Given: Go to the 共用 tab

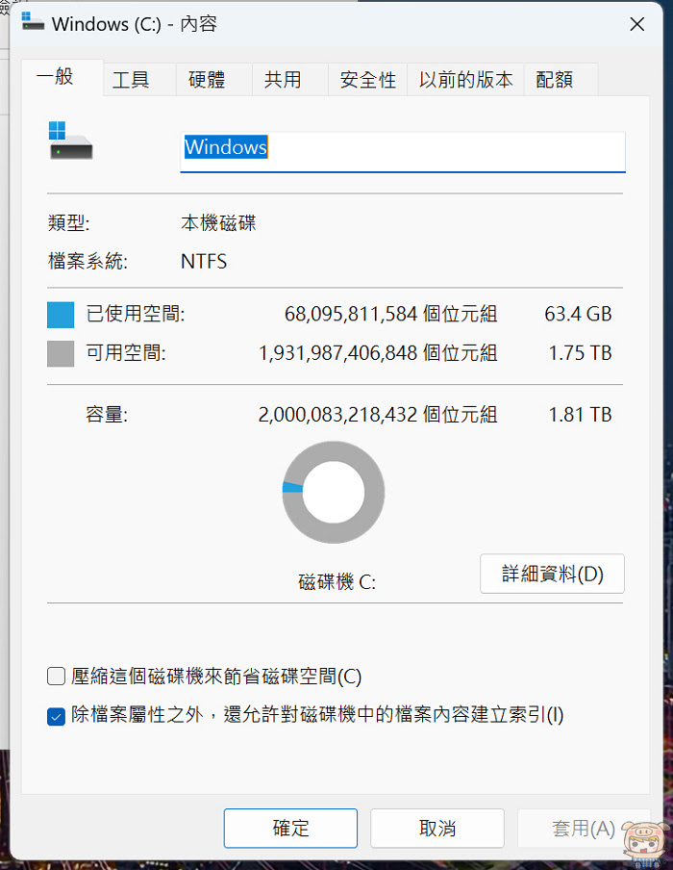Looking at the screenshot, I should (290, 80).
